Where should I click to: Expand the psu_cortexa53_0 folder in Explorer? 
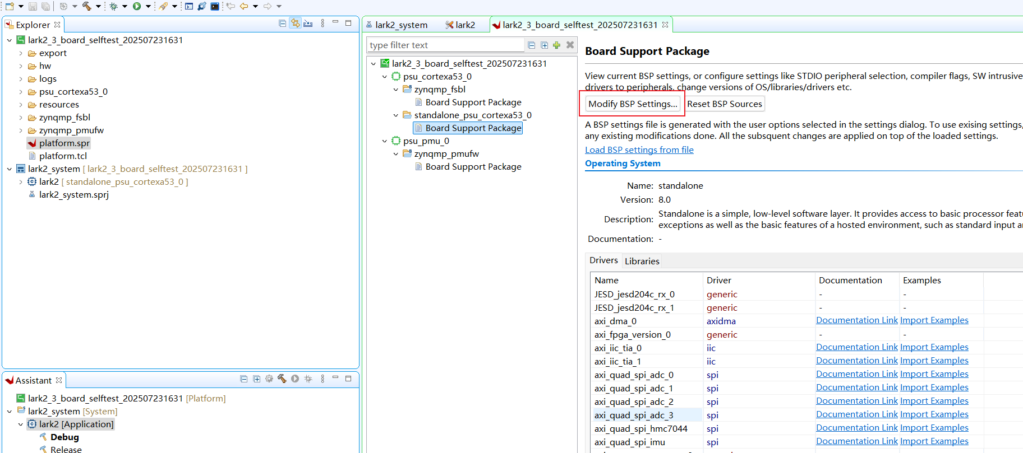[x=21, y=92]
